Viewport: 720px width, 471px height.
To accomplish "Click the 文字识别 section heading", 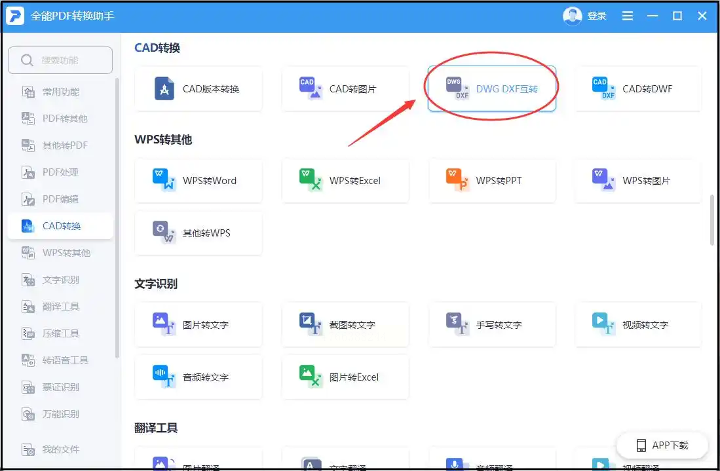I will click(156, 284).
